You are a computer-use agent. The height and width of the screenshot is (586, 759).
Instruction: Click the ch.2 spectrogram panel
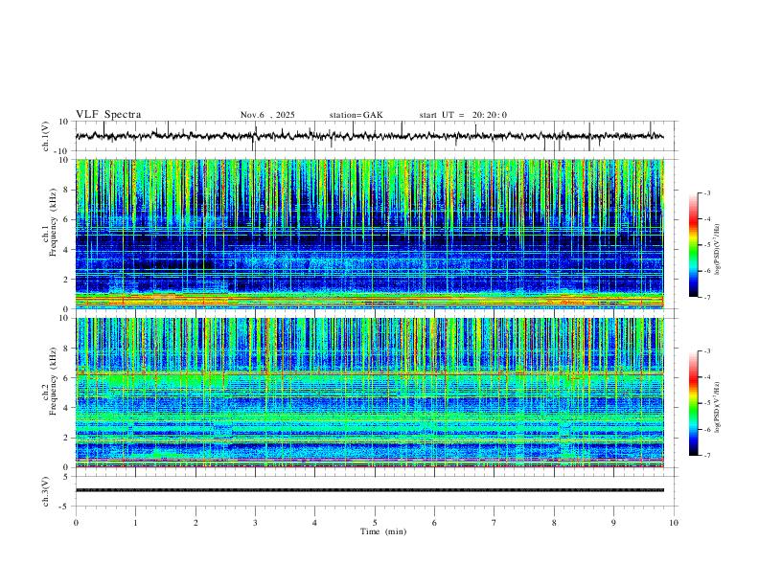click(x=370, y=393)
